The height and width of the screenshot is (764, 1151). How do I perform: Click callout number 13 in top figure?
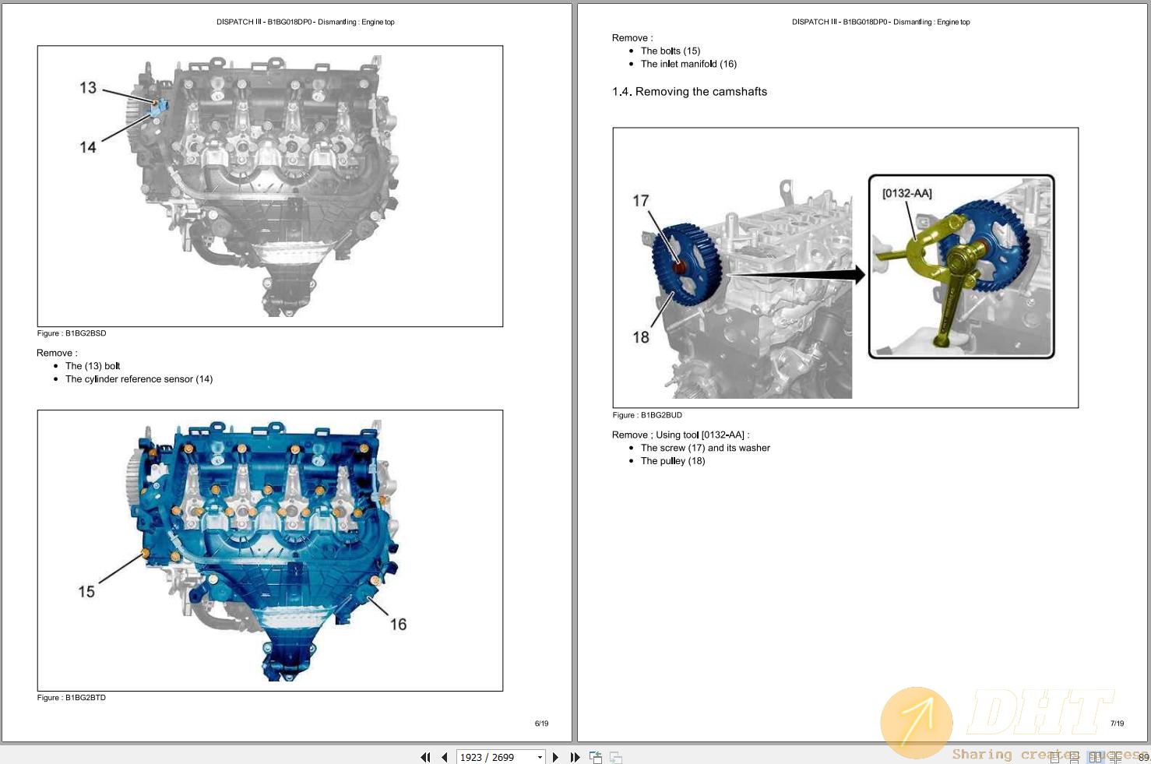tap(88, 88)
